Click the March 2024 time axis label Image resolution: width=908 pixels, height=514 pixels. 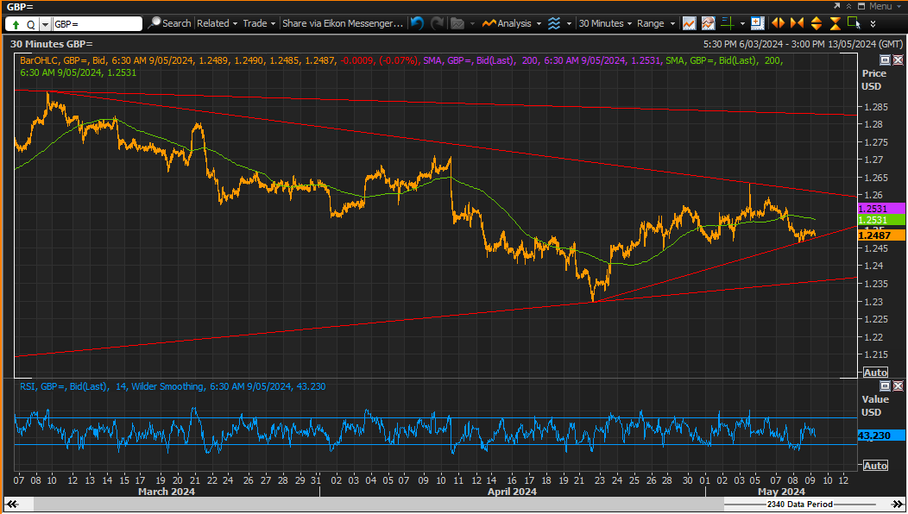167,492
